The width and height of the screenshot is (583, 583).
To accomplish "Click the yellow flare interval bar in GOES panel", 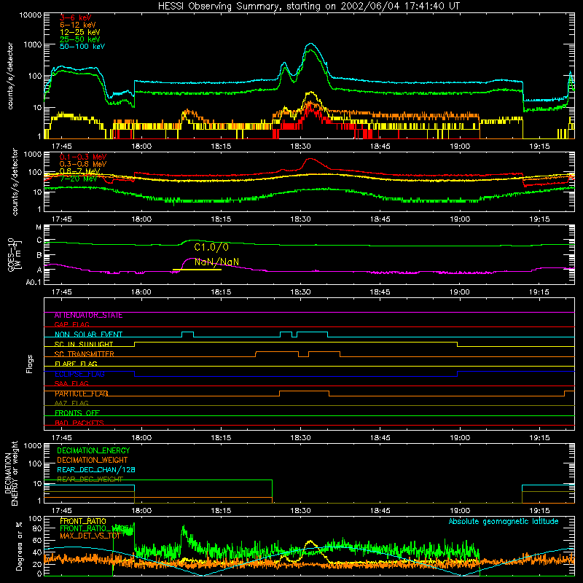I will point(197,270).
